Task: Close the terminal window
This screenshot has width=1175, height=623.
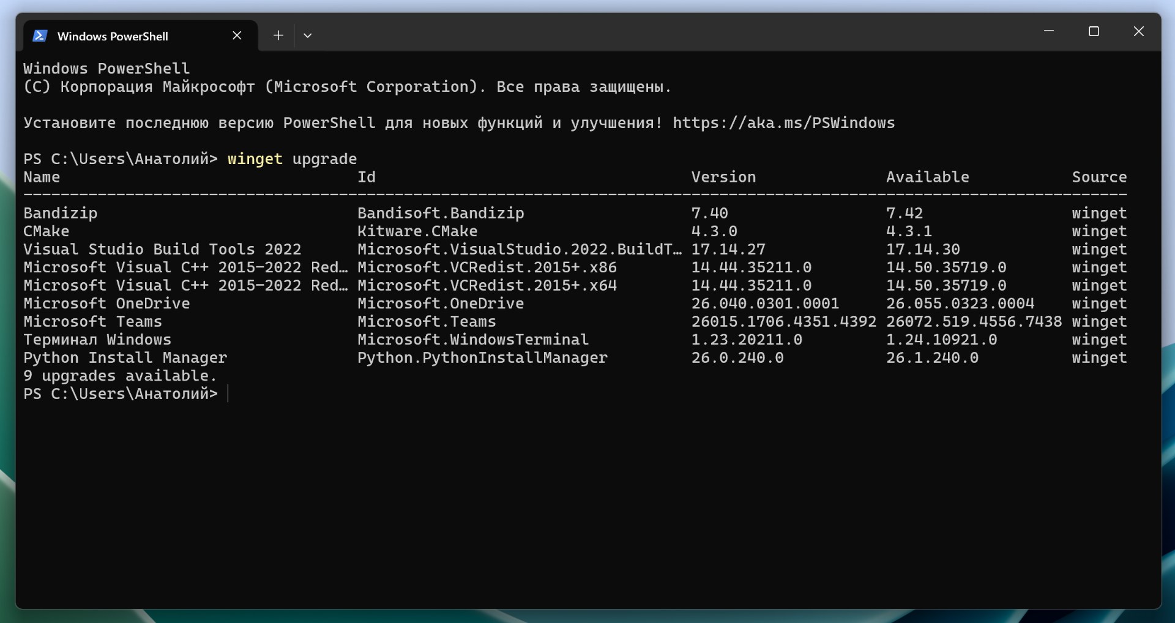Action: click(x=1138, y=31)
